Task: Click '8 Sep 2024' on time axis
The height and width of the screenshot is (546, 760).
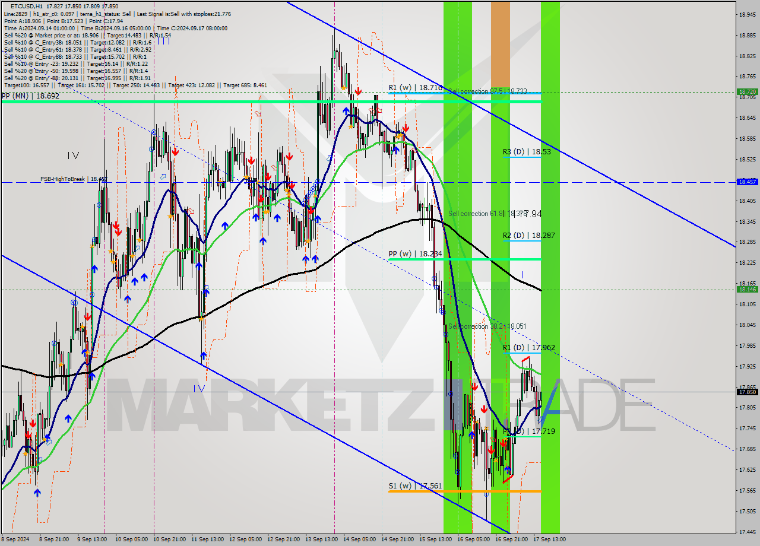Action: (14, 539)
